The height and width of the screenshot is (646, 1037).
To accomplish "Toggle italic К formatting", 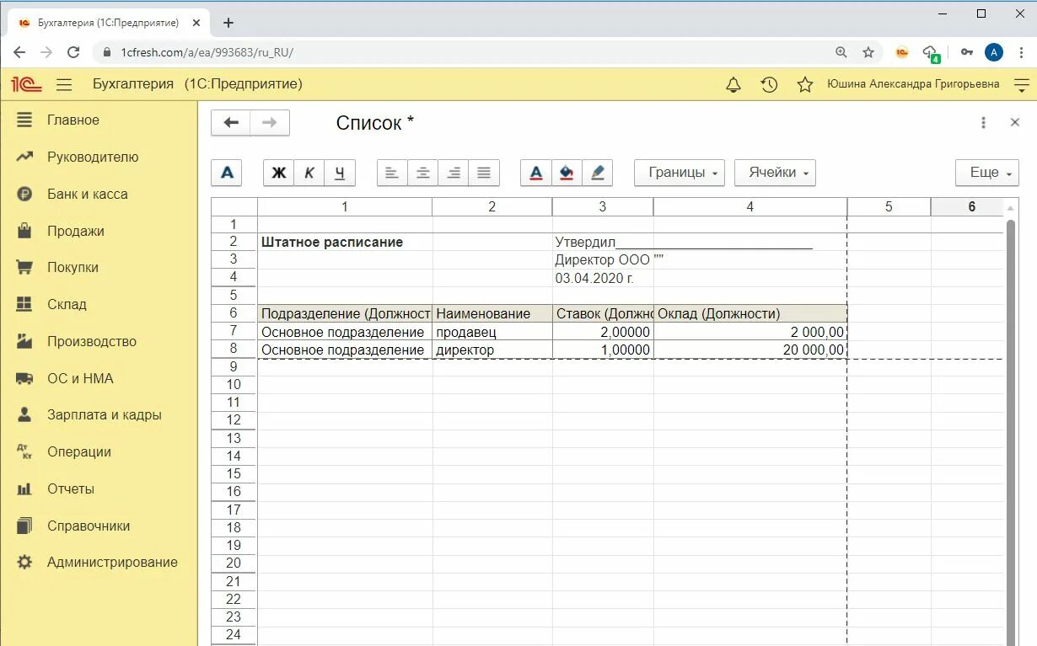I will coord(309,173).
